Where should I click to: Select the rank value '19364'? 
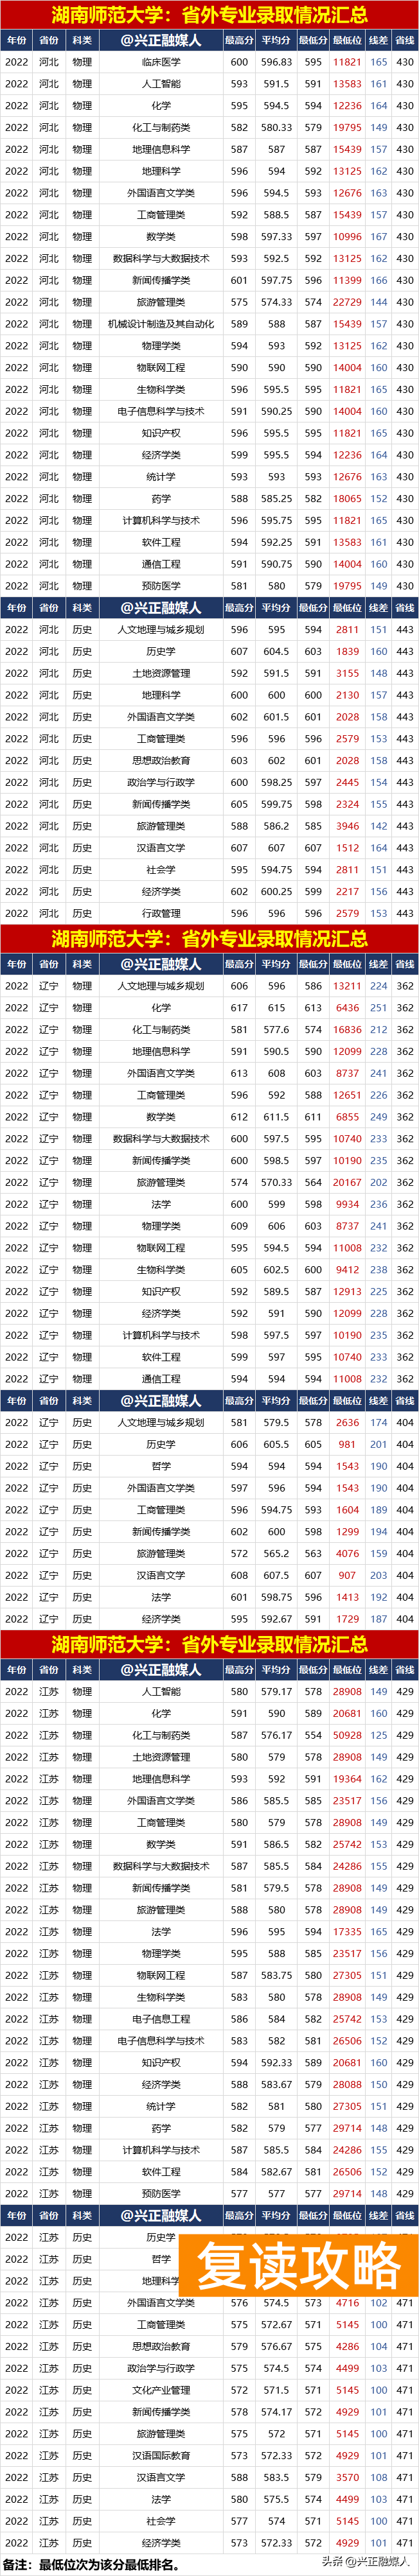[347, 1779]
